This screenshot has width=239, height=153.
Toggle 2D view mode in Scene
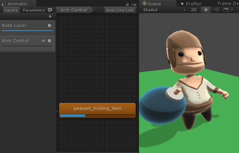click(194, 10)
